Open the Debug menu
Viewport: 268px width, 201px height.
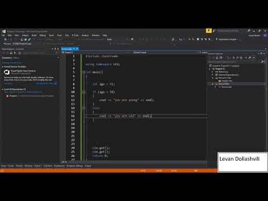click(x=42, y=35)
